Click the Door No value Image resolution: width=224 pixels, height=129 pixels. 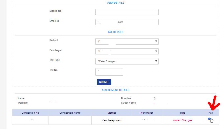coord(154,98)
